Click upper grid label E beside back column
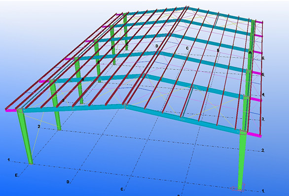Screen dimensions: 289x196 pyautogui.click(x=127, y=44)
